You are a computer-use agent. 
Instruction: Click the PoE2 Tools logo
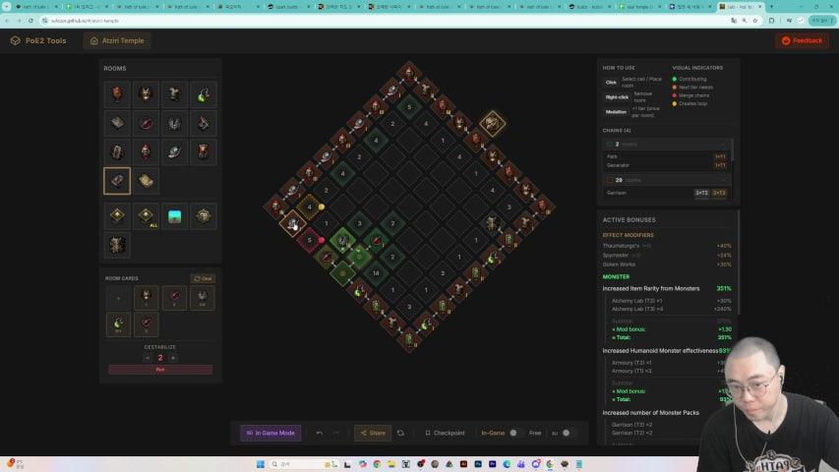(x=38, y=40)
